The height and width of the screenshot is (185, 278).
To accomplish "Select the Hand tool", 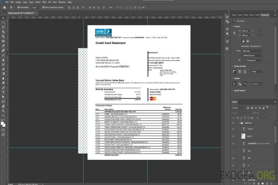I will click(3, 106).
